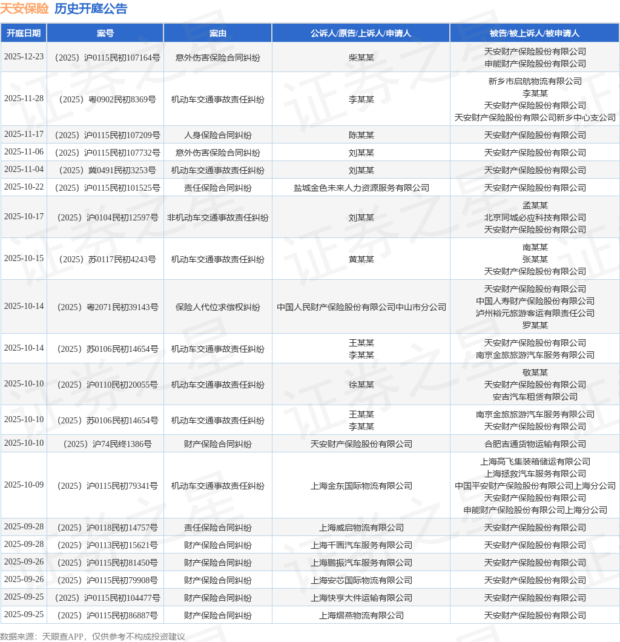620x642 pixels.
Task: Select the date cell 2025-12-23
Action: pos(24,56)
